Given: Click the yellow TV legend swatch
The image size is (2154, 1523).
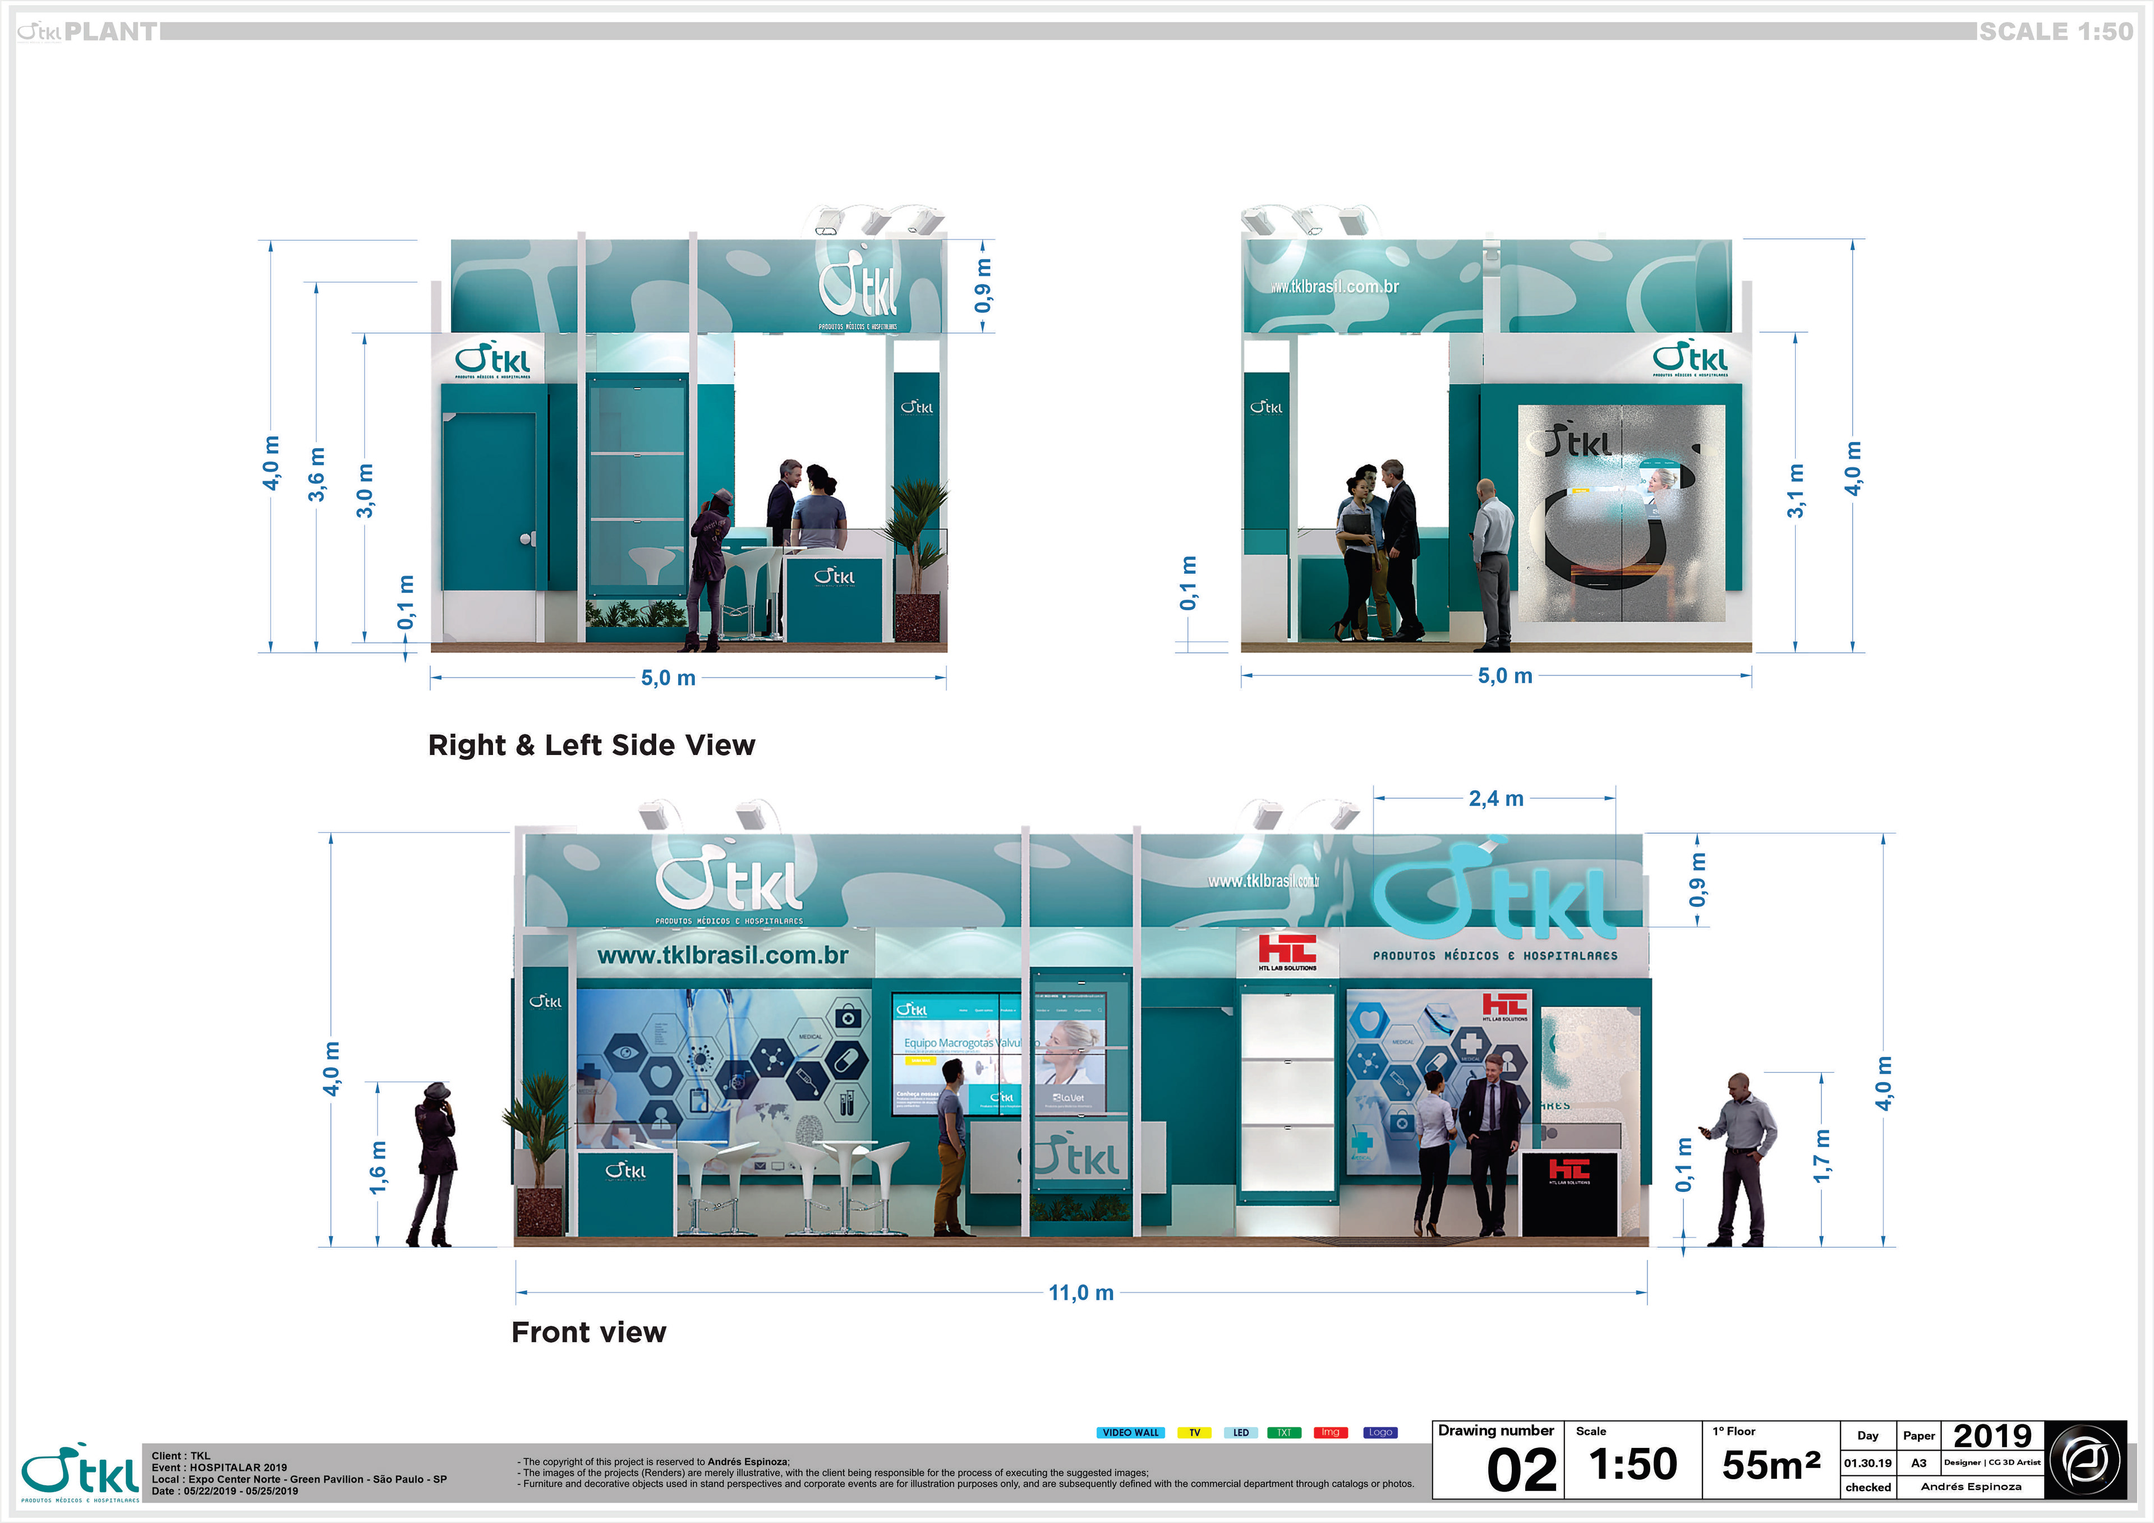Looking at the screenshot, I should (1194, 1432).
